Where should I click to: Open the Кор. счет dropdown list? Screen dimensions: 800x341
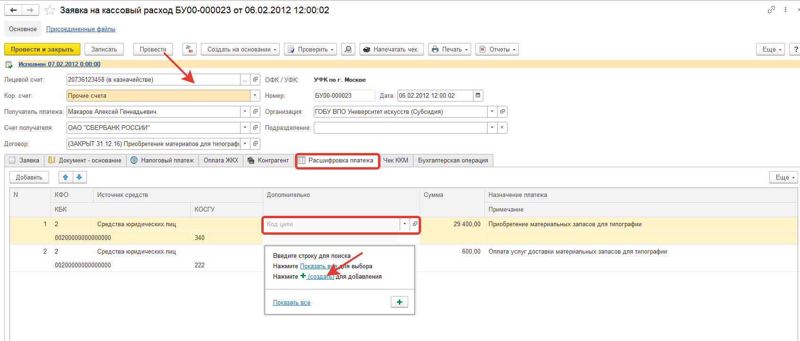pos(255,95)
